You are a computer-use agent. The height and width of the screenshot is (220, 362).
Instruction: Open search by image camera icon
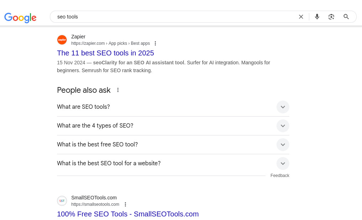click(x=331, y=17)
